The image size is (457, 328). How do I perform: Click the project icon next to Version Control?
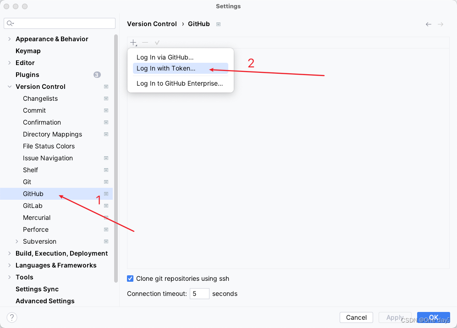[106, 87]
